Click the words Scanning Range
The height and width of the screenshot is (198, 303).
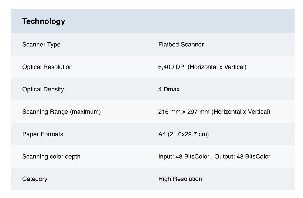[x=45, y=112]
